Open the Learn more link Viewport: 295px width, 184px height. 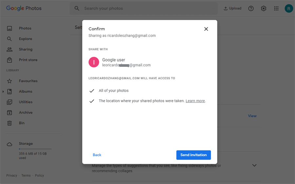195,101
